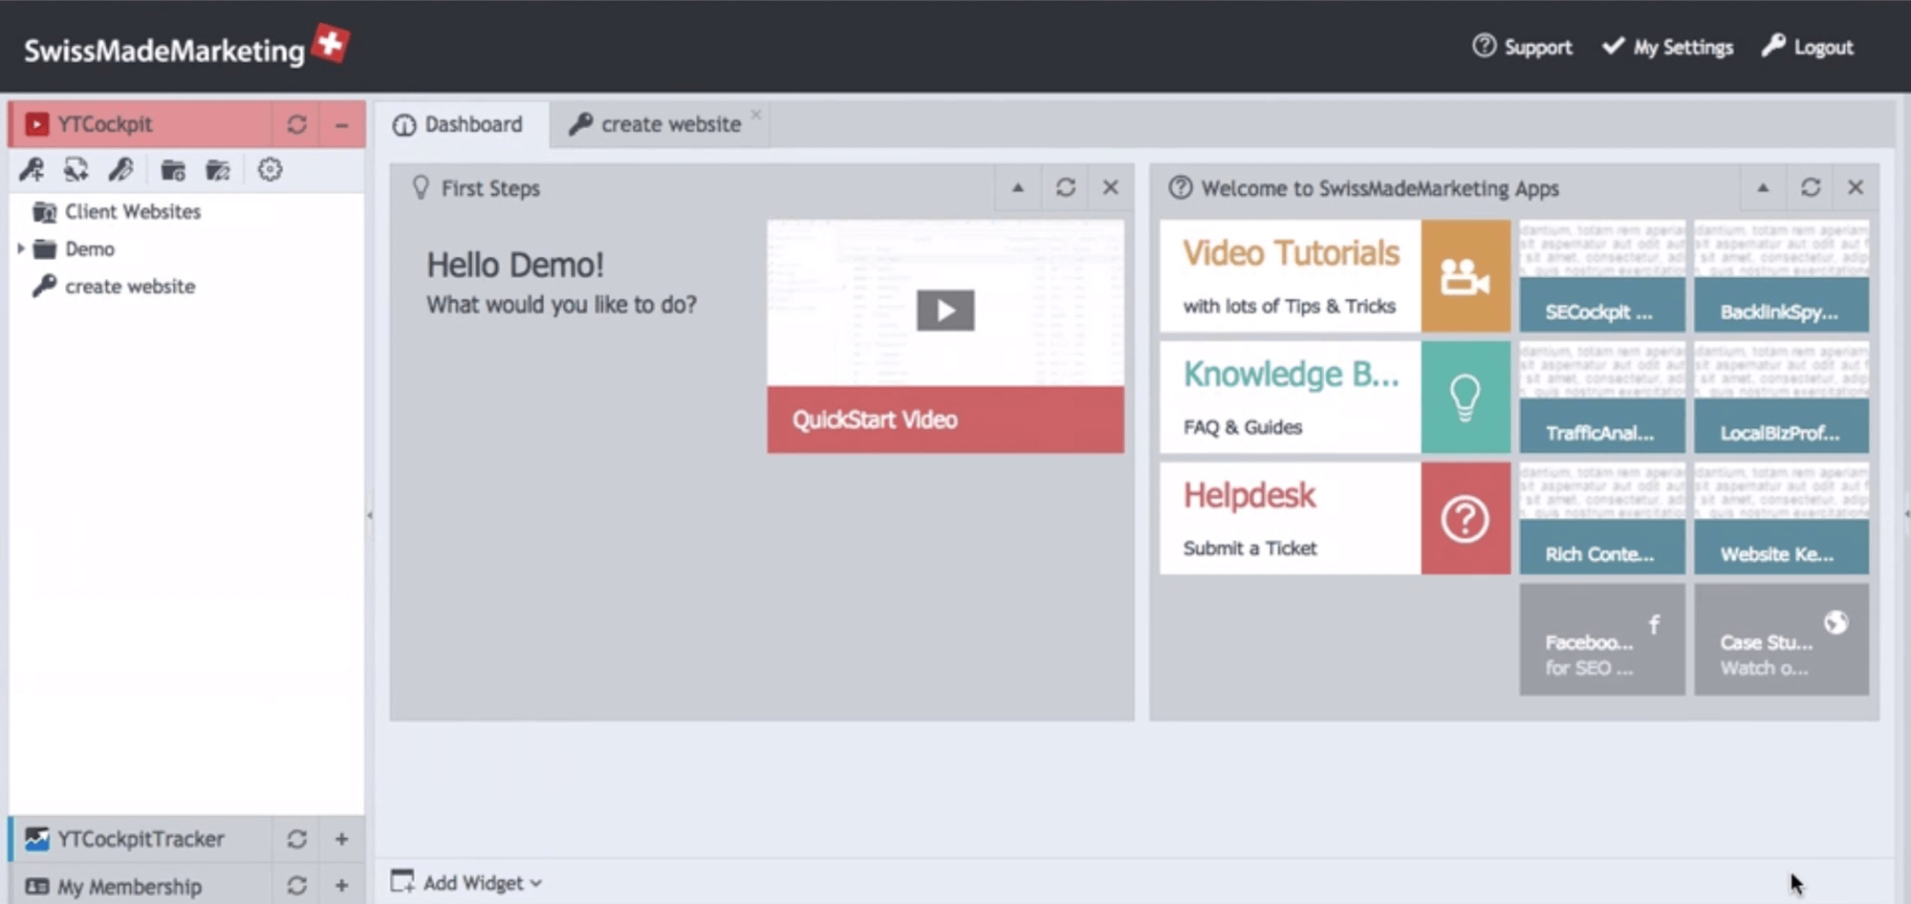This screenshot has width=1911, height=904.
Task: Refresh the First Steps widget
Action: click(1066, 187)
